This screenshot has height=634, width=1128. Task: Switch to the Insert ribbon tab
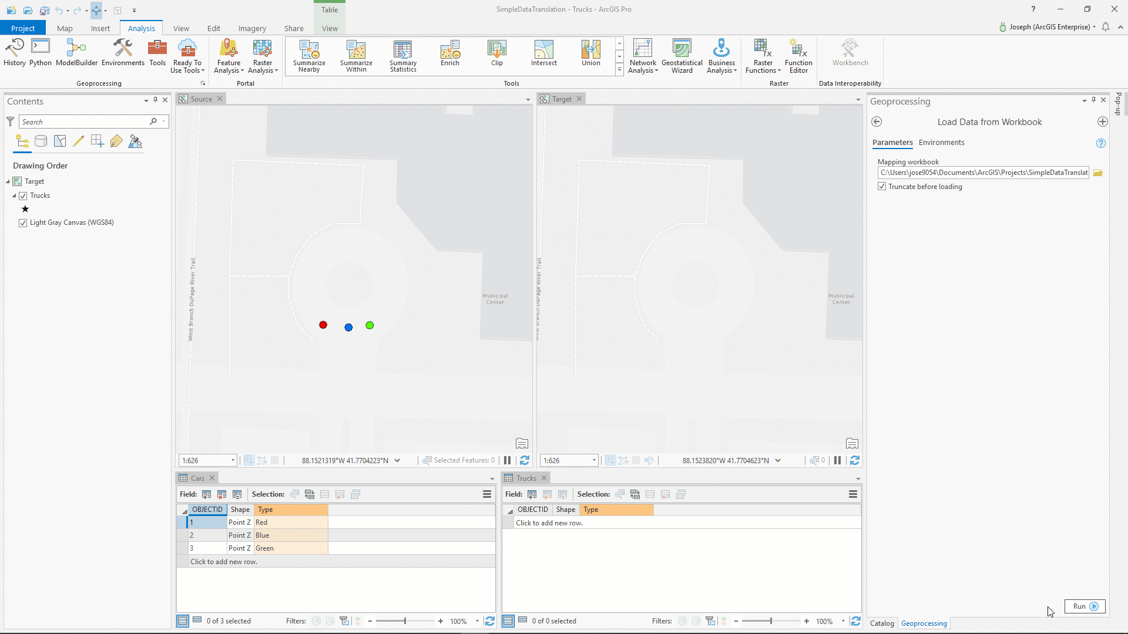(100, 28)
